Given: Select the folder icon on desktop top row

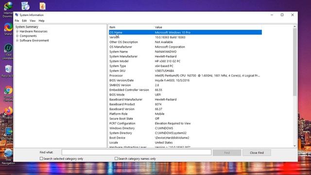Looking at the screenshot, I should (x=42, y=6).
